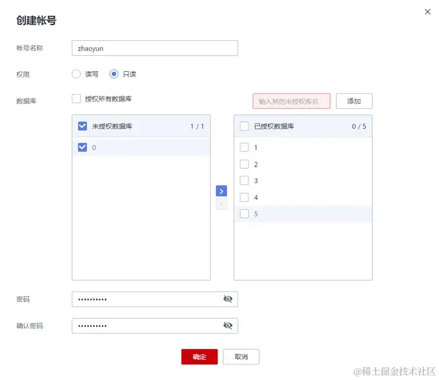Click the left-pointing transfer arrow
This screenshot has width=439, height=380.
click(x=221, y=204)
